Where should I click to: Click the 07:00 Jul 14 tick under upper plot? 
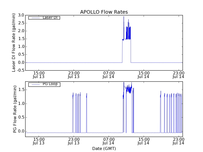109,75
